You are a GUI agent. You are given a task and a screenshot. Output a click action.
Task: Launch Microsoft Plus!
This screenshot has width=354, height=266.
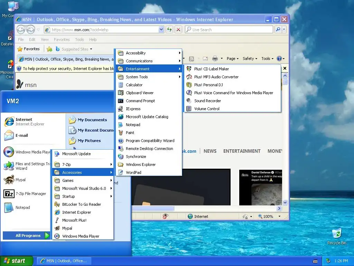pyautogui.click(x=83, y=220)
